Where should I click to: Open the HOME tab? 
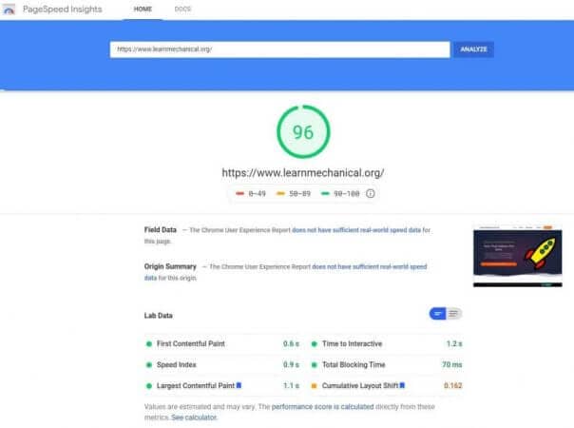[x=143, y=10]
